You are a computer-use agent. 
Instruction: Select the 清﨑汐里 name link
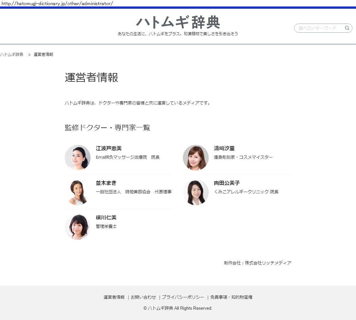tap(224, 148)
